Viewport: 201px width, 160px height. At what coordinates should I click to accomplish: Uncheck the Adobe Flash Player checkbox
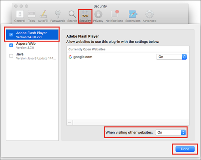click(x=11, y=35)
